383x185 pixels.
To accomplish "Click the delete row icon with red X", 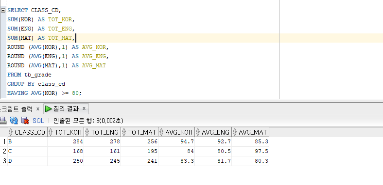I will coord(25,120).
